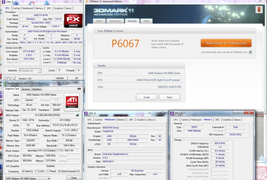Click the CPU-Z title bar icon of Mainboard window
The width and height of the screenshot is (267, 180).
pyautogui.click(x=86, y=113)
